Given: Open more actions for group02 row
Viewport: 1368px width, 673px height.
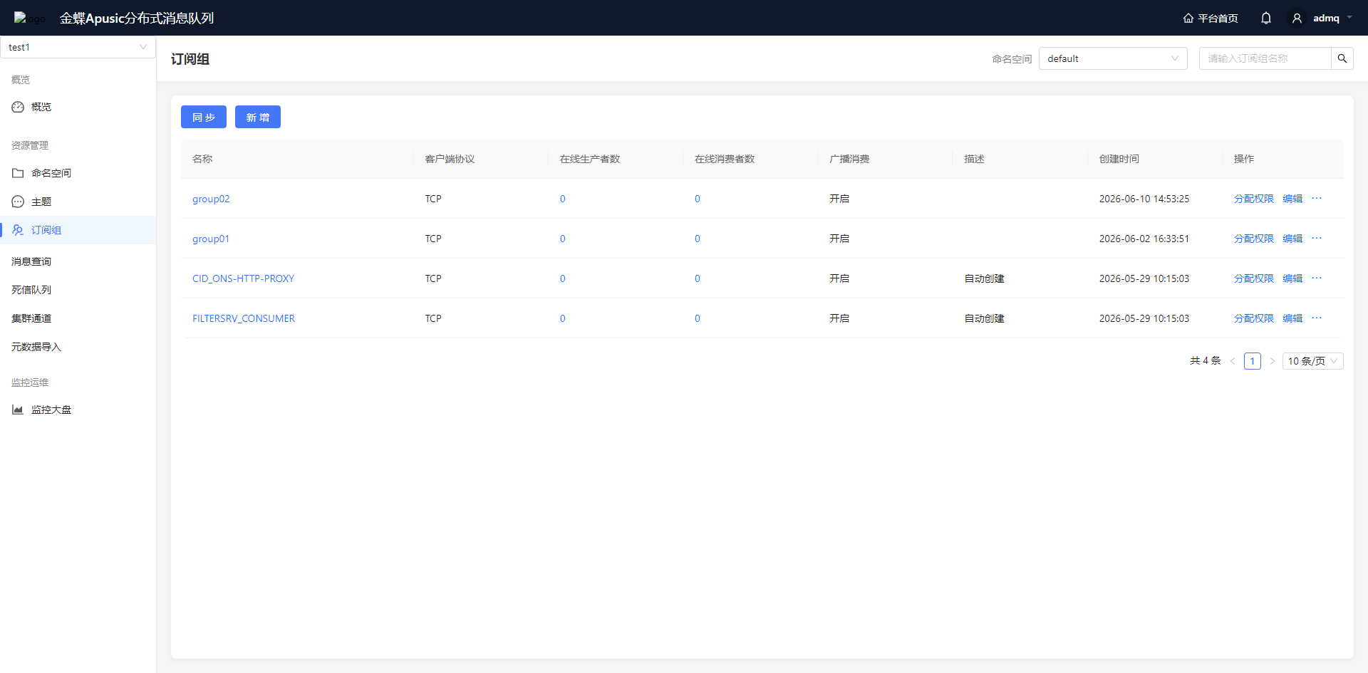Looking at the screenshot, I should [x=1317, y=199].
